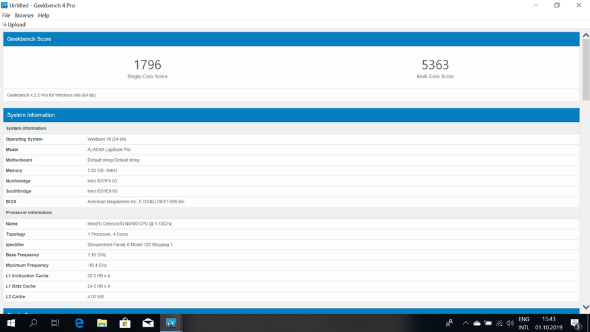Click the scrollbar up arrow
The width and height of the screenshot is (590, 332).
586,36
